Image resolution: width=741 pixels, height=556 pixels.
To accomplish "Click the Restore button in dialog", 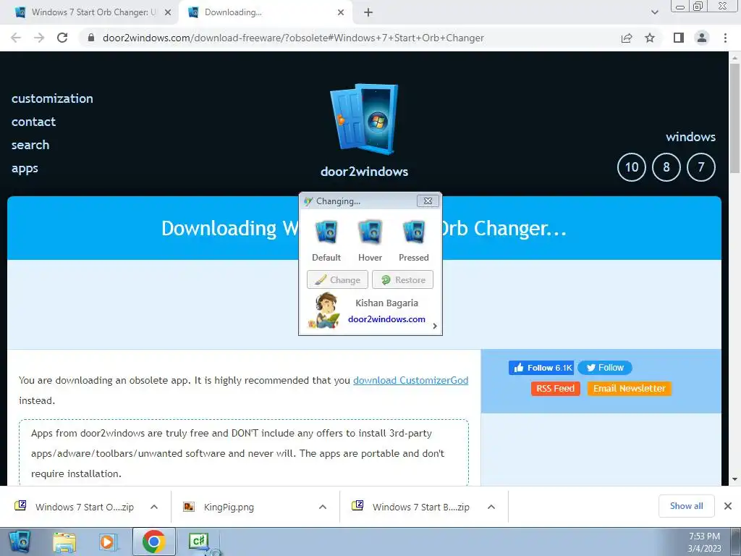I will point(402,279).
